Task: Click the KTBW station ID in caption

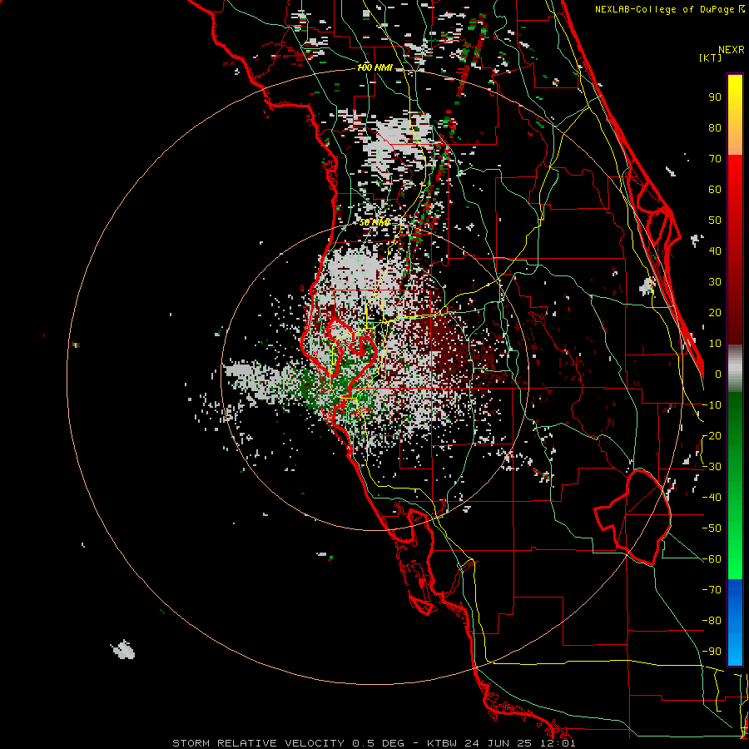Action: (442, 743)
